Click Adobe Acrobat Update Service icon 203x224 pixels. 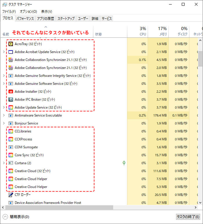tap(11, 52)
